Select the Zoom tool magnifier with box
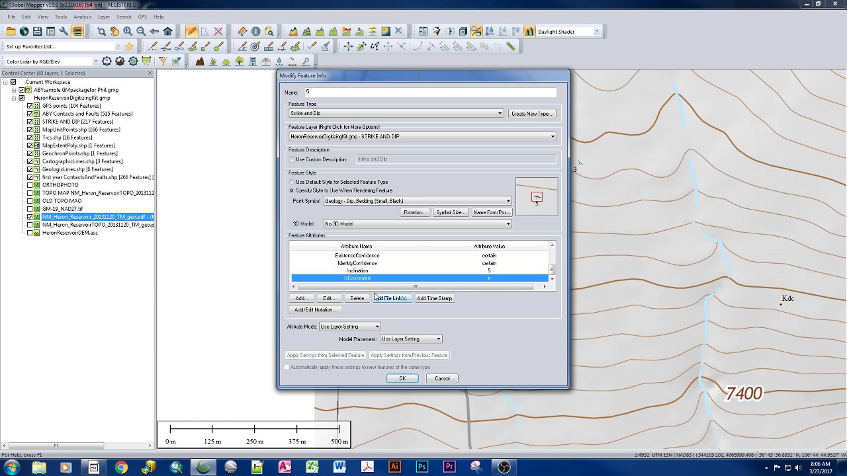 click(x=101, y=31)
